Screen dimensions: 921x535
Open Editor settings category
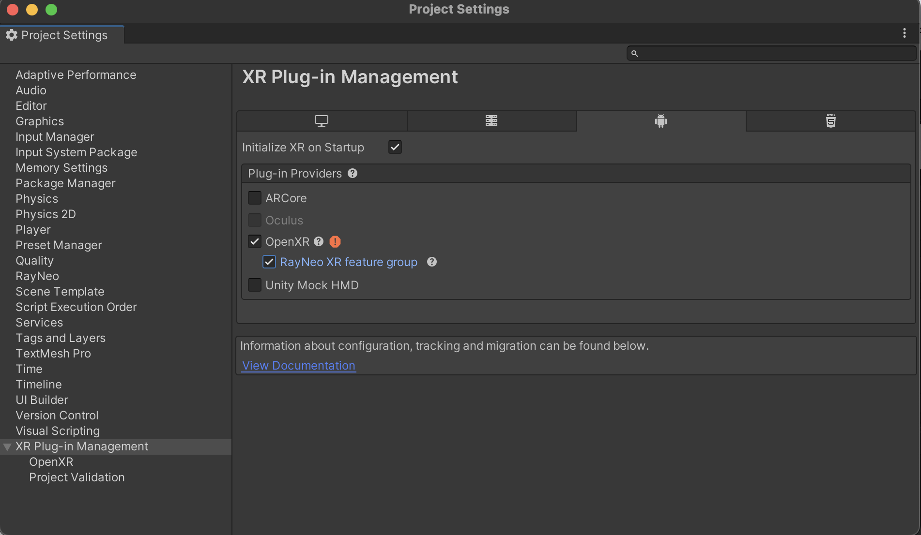point(31,106)
